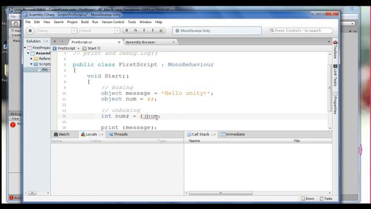Viewport: 371px width, 209px height.
Task: Switch to the Threads tab
Action: pyautogui.click(x=118, y=134)
